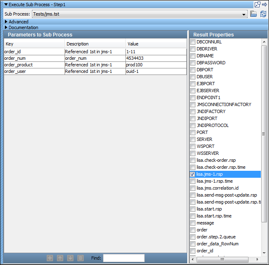269x265 pixels.
Task: Click the Find text field
Action: tap(123, 258)
